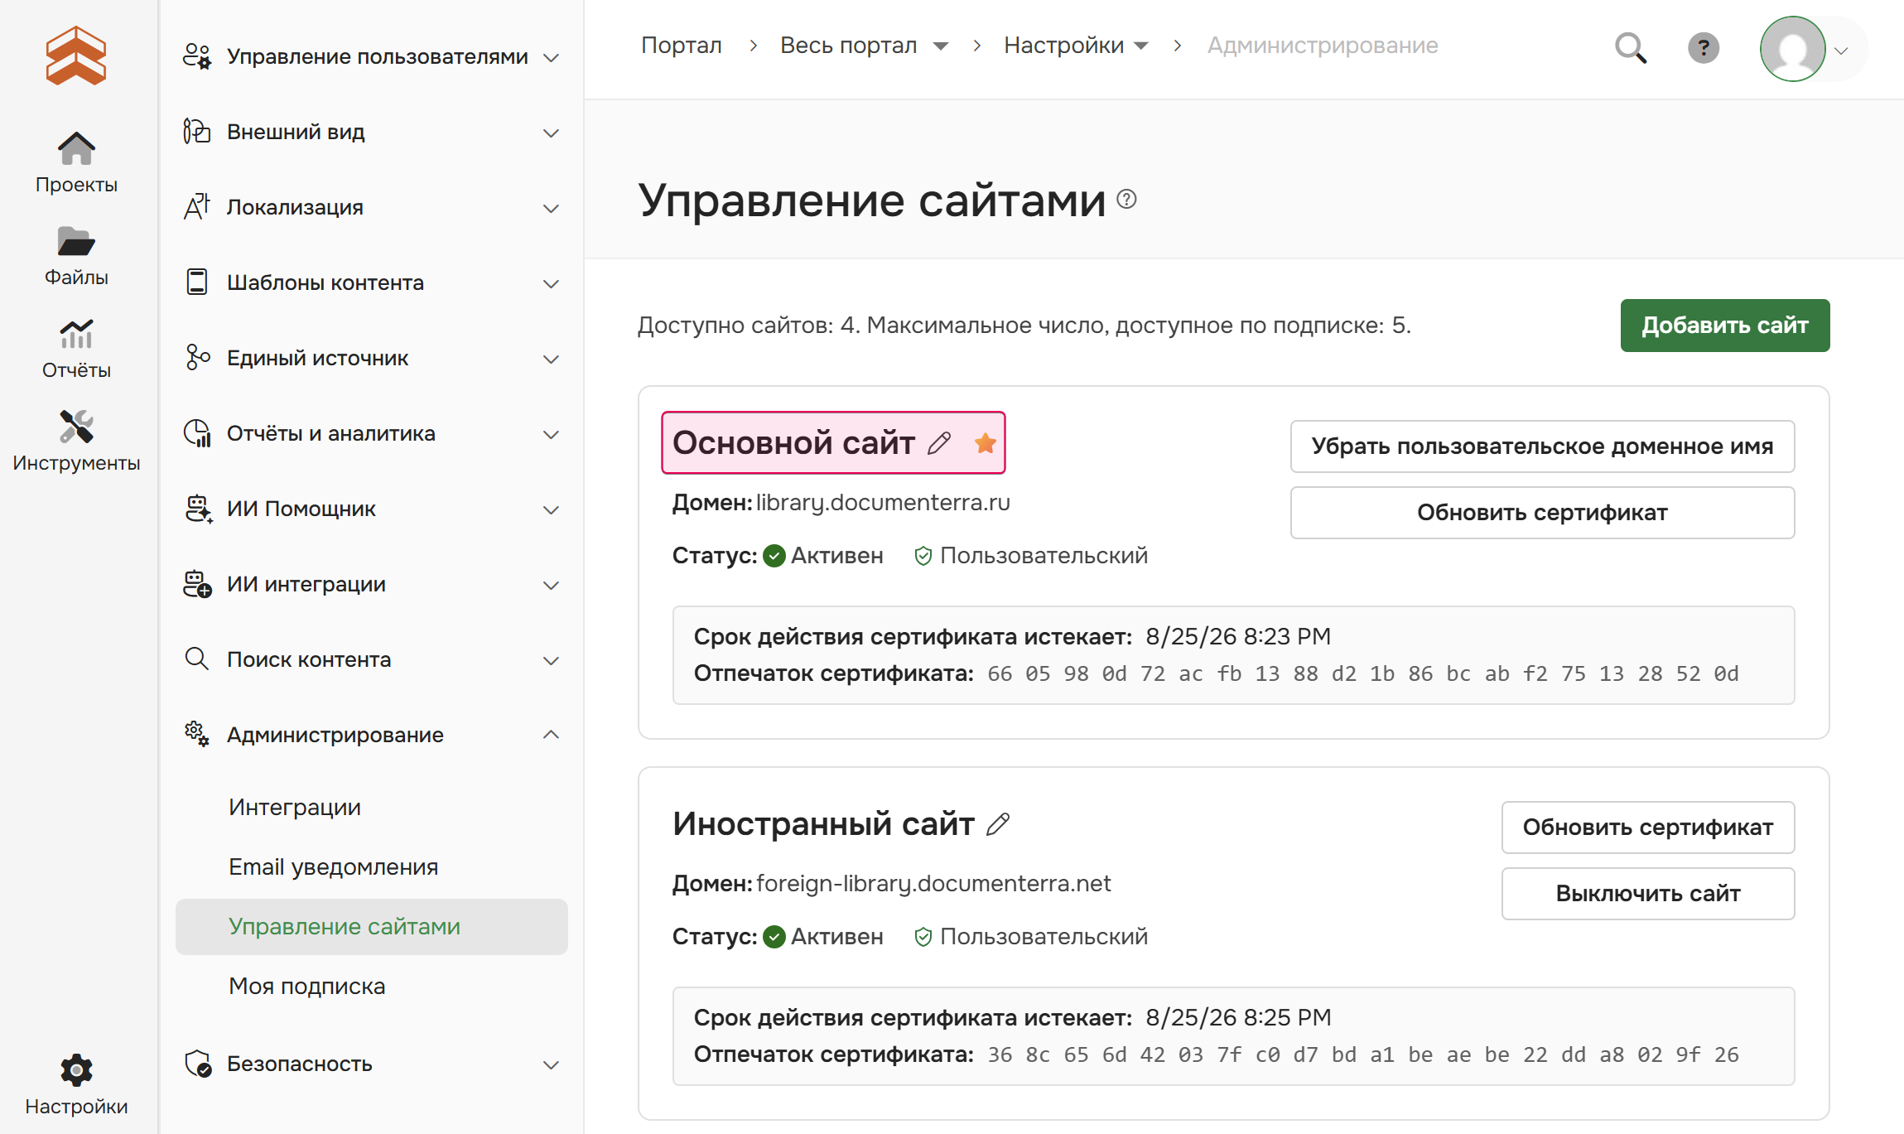This screenshot has width=1904, height=1134.
Task: Click Безопасность shield icon
Action: pos(197,1064)
